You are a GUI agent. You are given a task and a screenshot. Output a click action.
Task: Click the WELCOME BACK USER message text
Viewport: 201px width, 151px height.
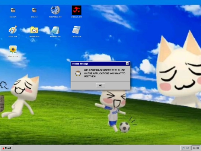105,73
